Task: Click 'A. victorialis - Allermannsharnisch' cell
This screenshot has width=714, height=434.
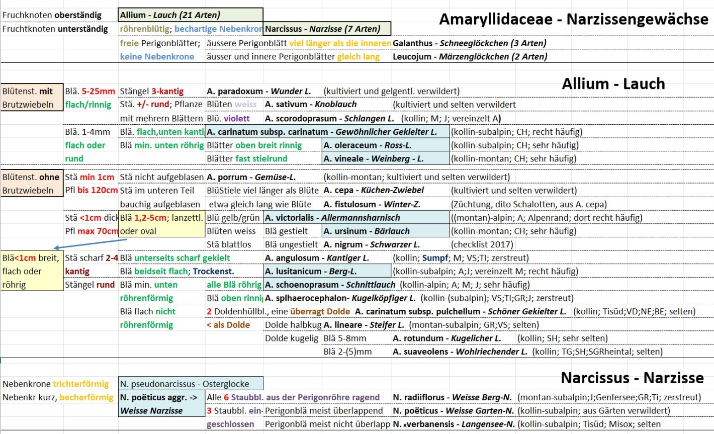Action: [x=356, y=218]
